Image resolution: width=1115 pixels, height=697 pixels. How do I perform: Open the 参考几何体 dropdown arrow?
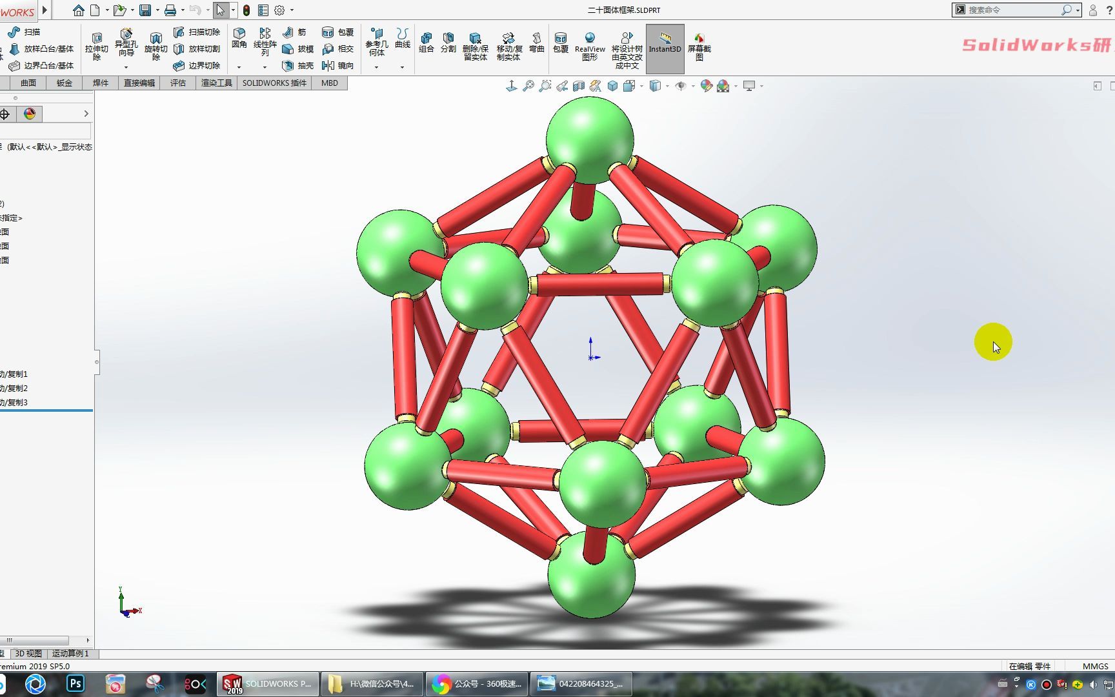coord(376,67)
